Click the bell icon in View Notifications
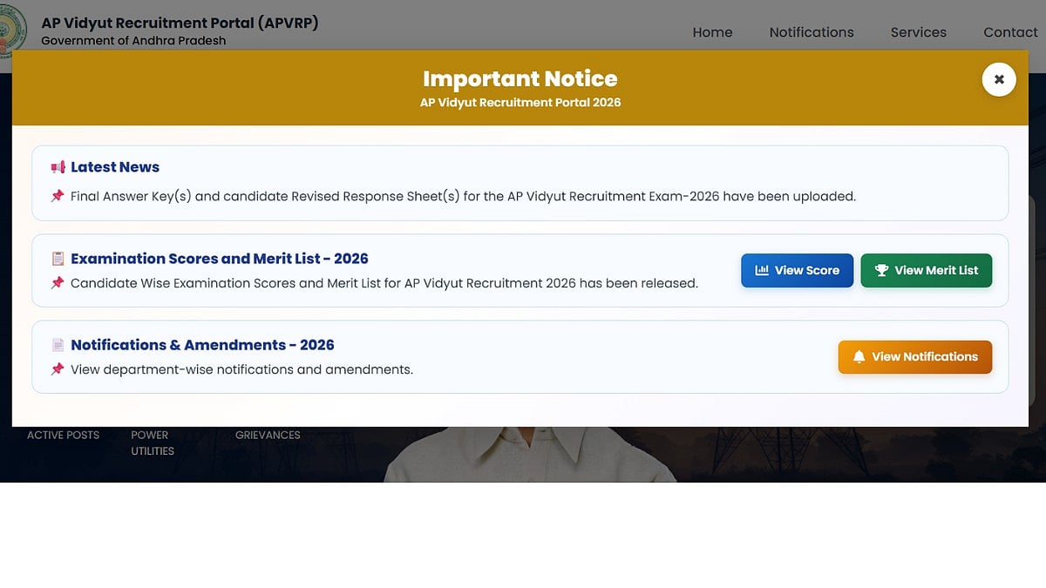This screenshot has height=588, width=1046. pyautogui.click(x=859, y=356)
